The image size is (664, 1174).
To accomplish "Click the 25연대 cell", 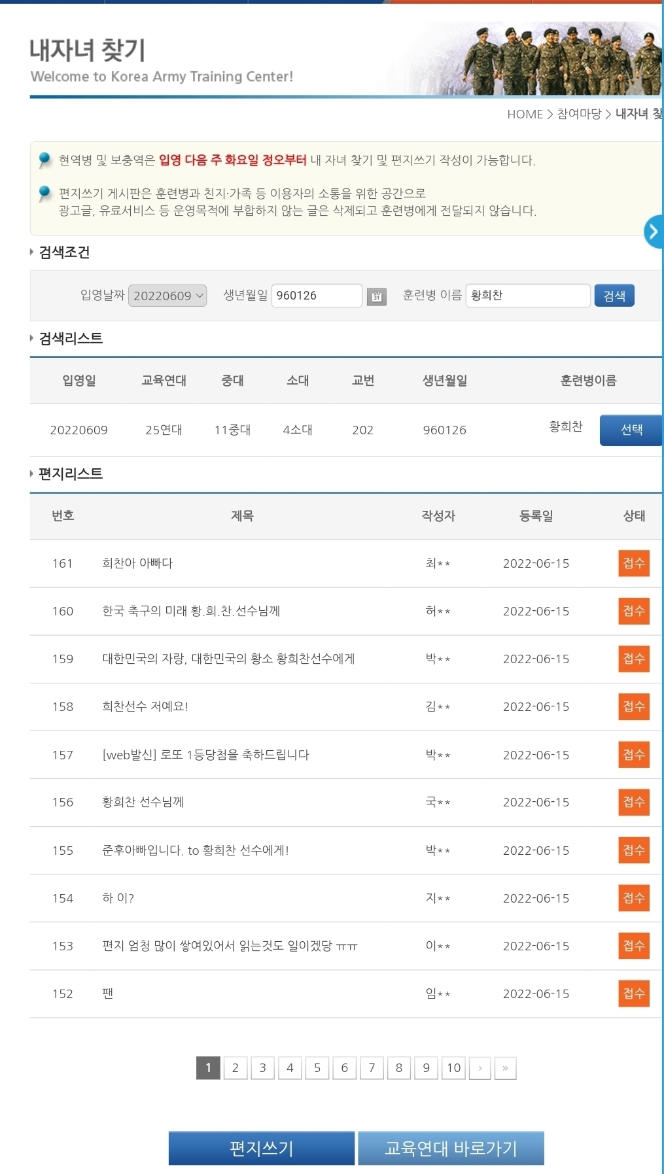I will pyautogui.click(x=164, y=430).
